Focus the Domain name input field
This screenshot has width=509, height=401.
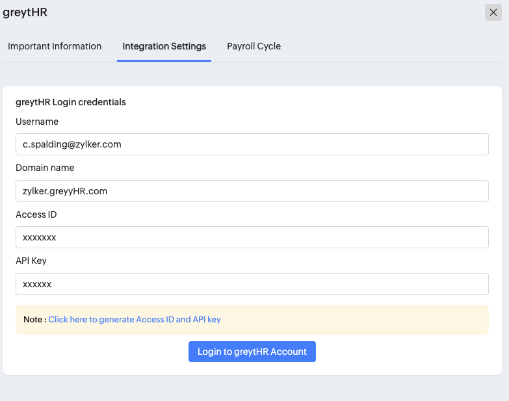tap(252, 191)
